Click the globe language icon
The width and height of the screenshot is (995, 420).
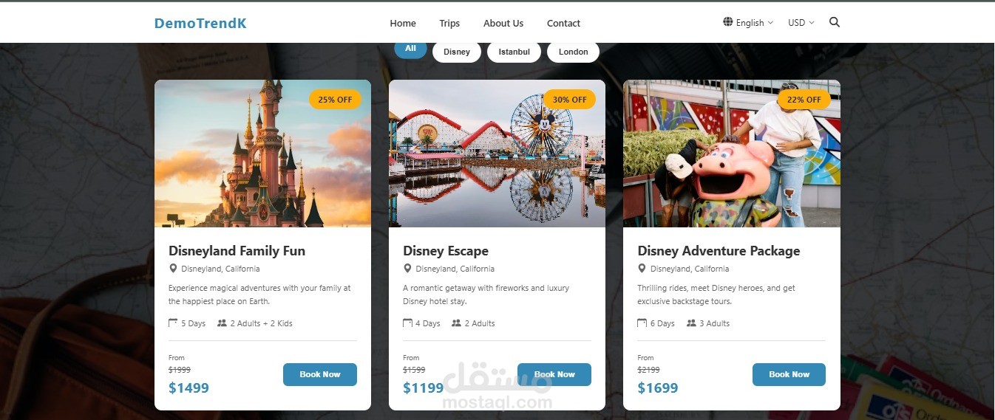point(728,22)
